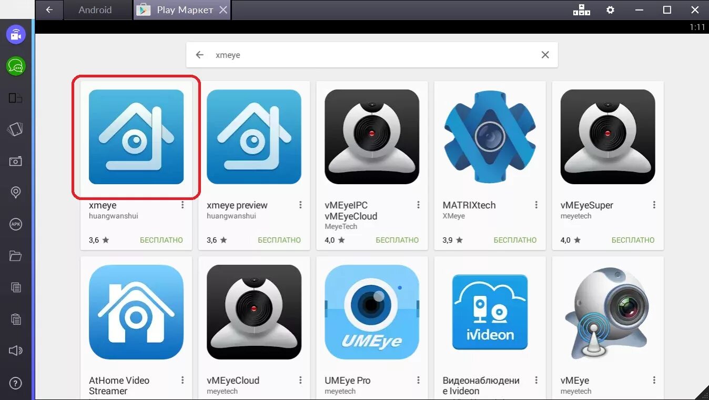Adjust volume using the speaker sidebar icon
Screen dimensions: 709x400
16,351
